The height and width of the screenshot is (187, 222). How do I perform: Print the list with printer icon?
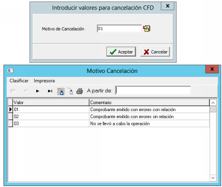point(79,91)
